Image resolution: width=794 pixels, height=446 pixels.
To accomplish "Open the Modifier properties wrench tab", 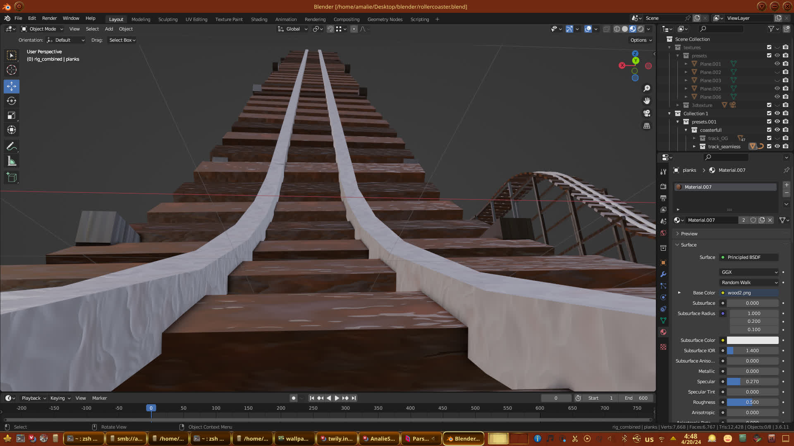I will pos(663,274).
